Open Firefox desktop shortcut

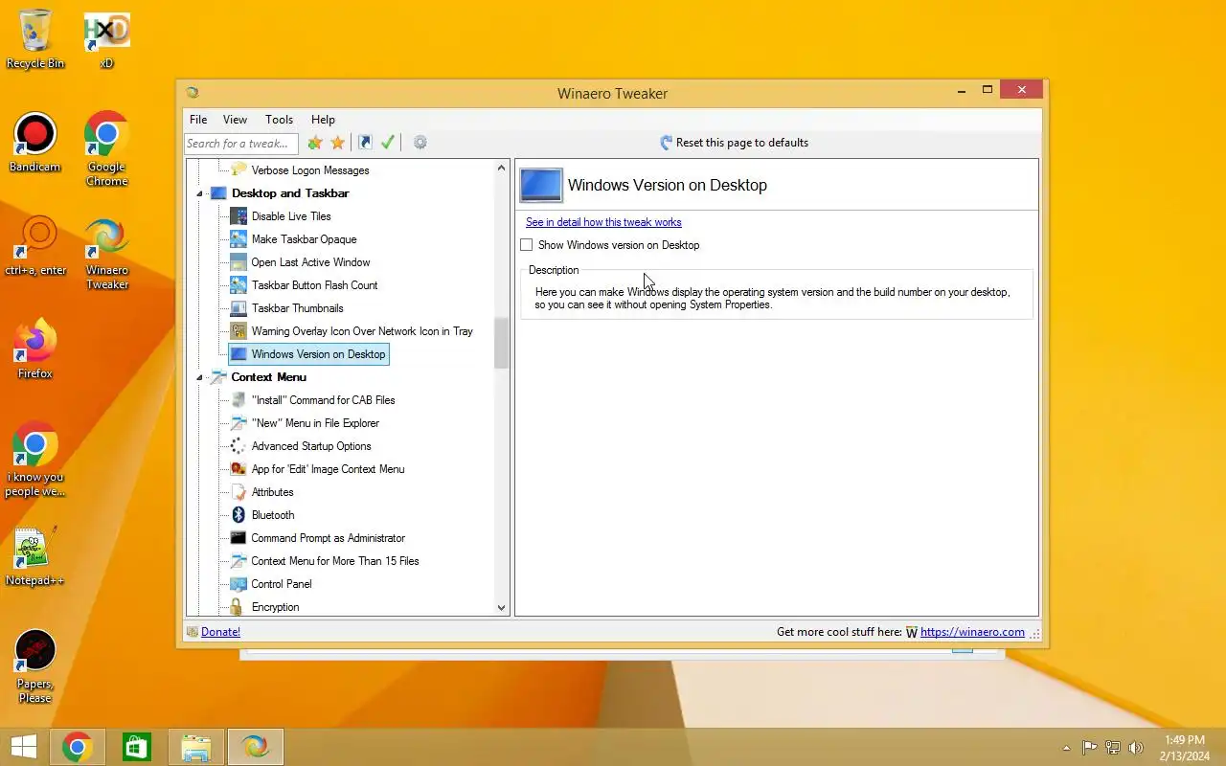(x=34, y=350)
